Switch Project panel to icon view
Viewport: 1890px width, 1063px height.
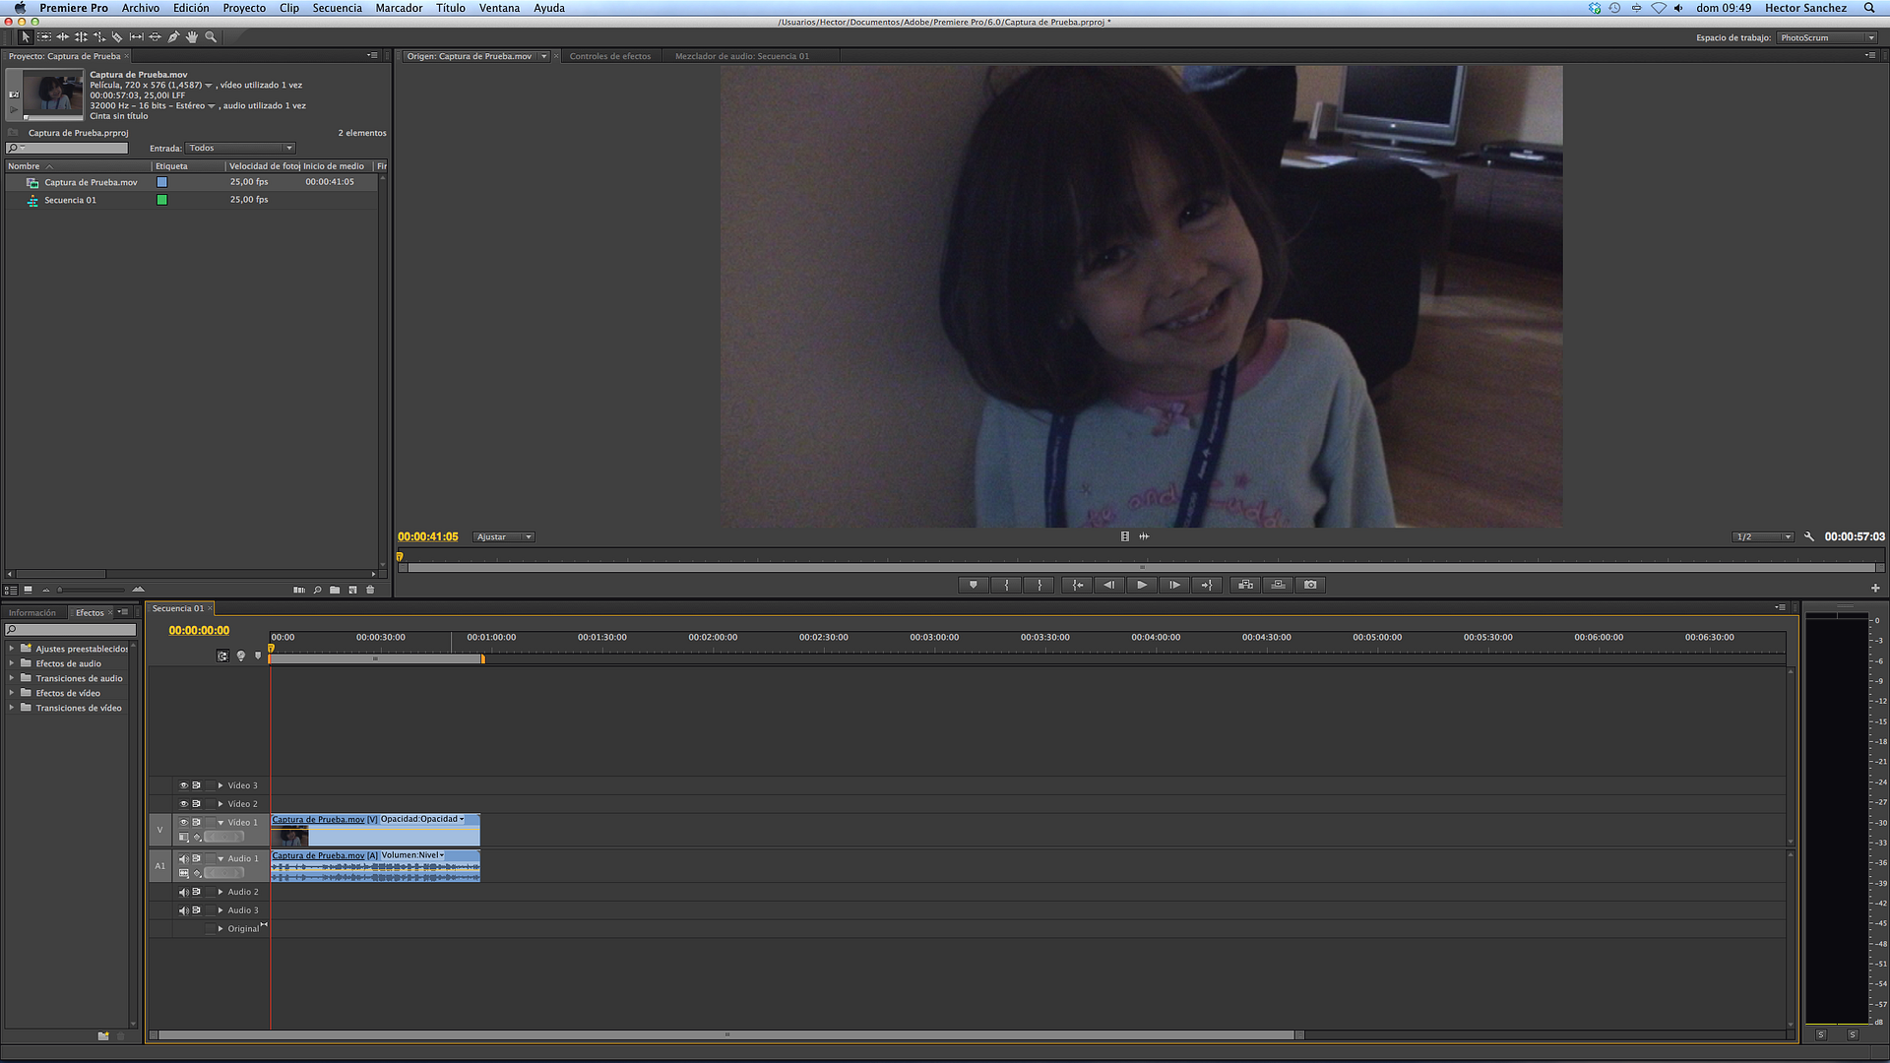(28, 590)
